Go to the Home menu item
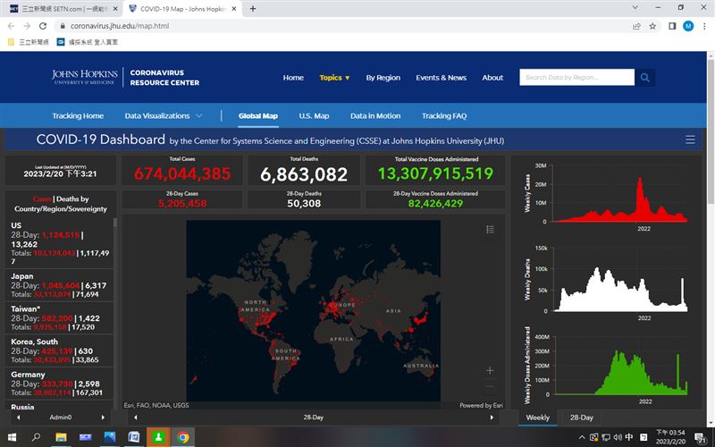The width and height of the screenshot is (715, 447). (293, 78)
